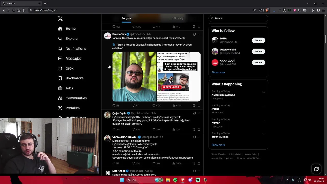This screenshot has width=327, height=184.
Task: Bookmark the top post with 14M views
Action: click(194, 27)
